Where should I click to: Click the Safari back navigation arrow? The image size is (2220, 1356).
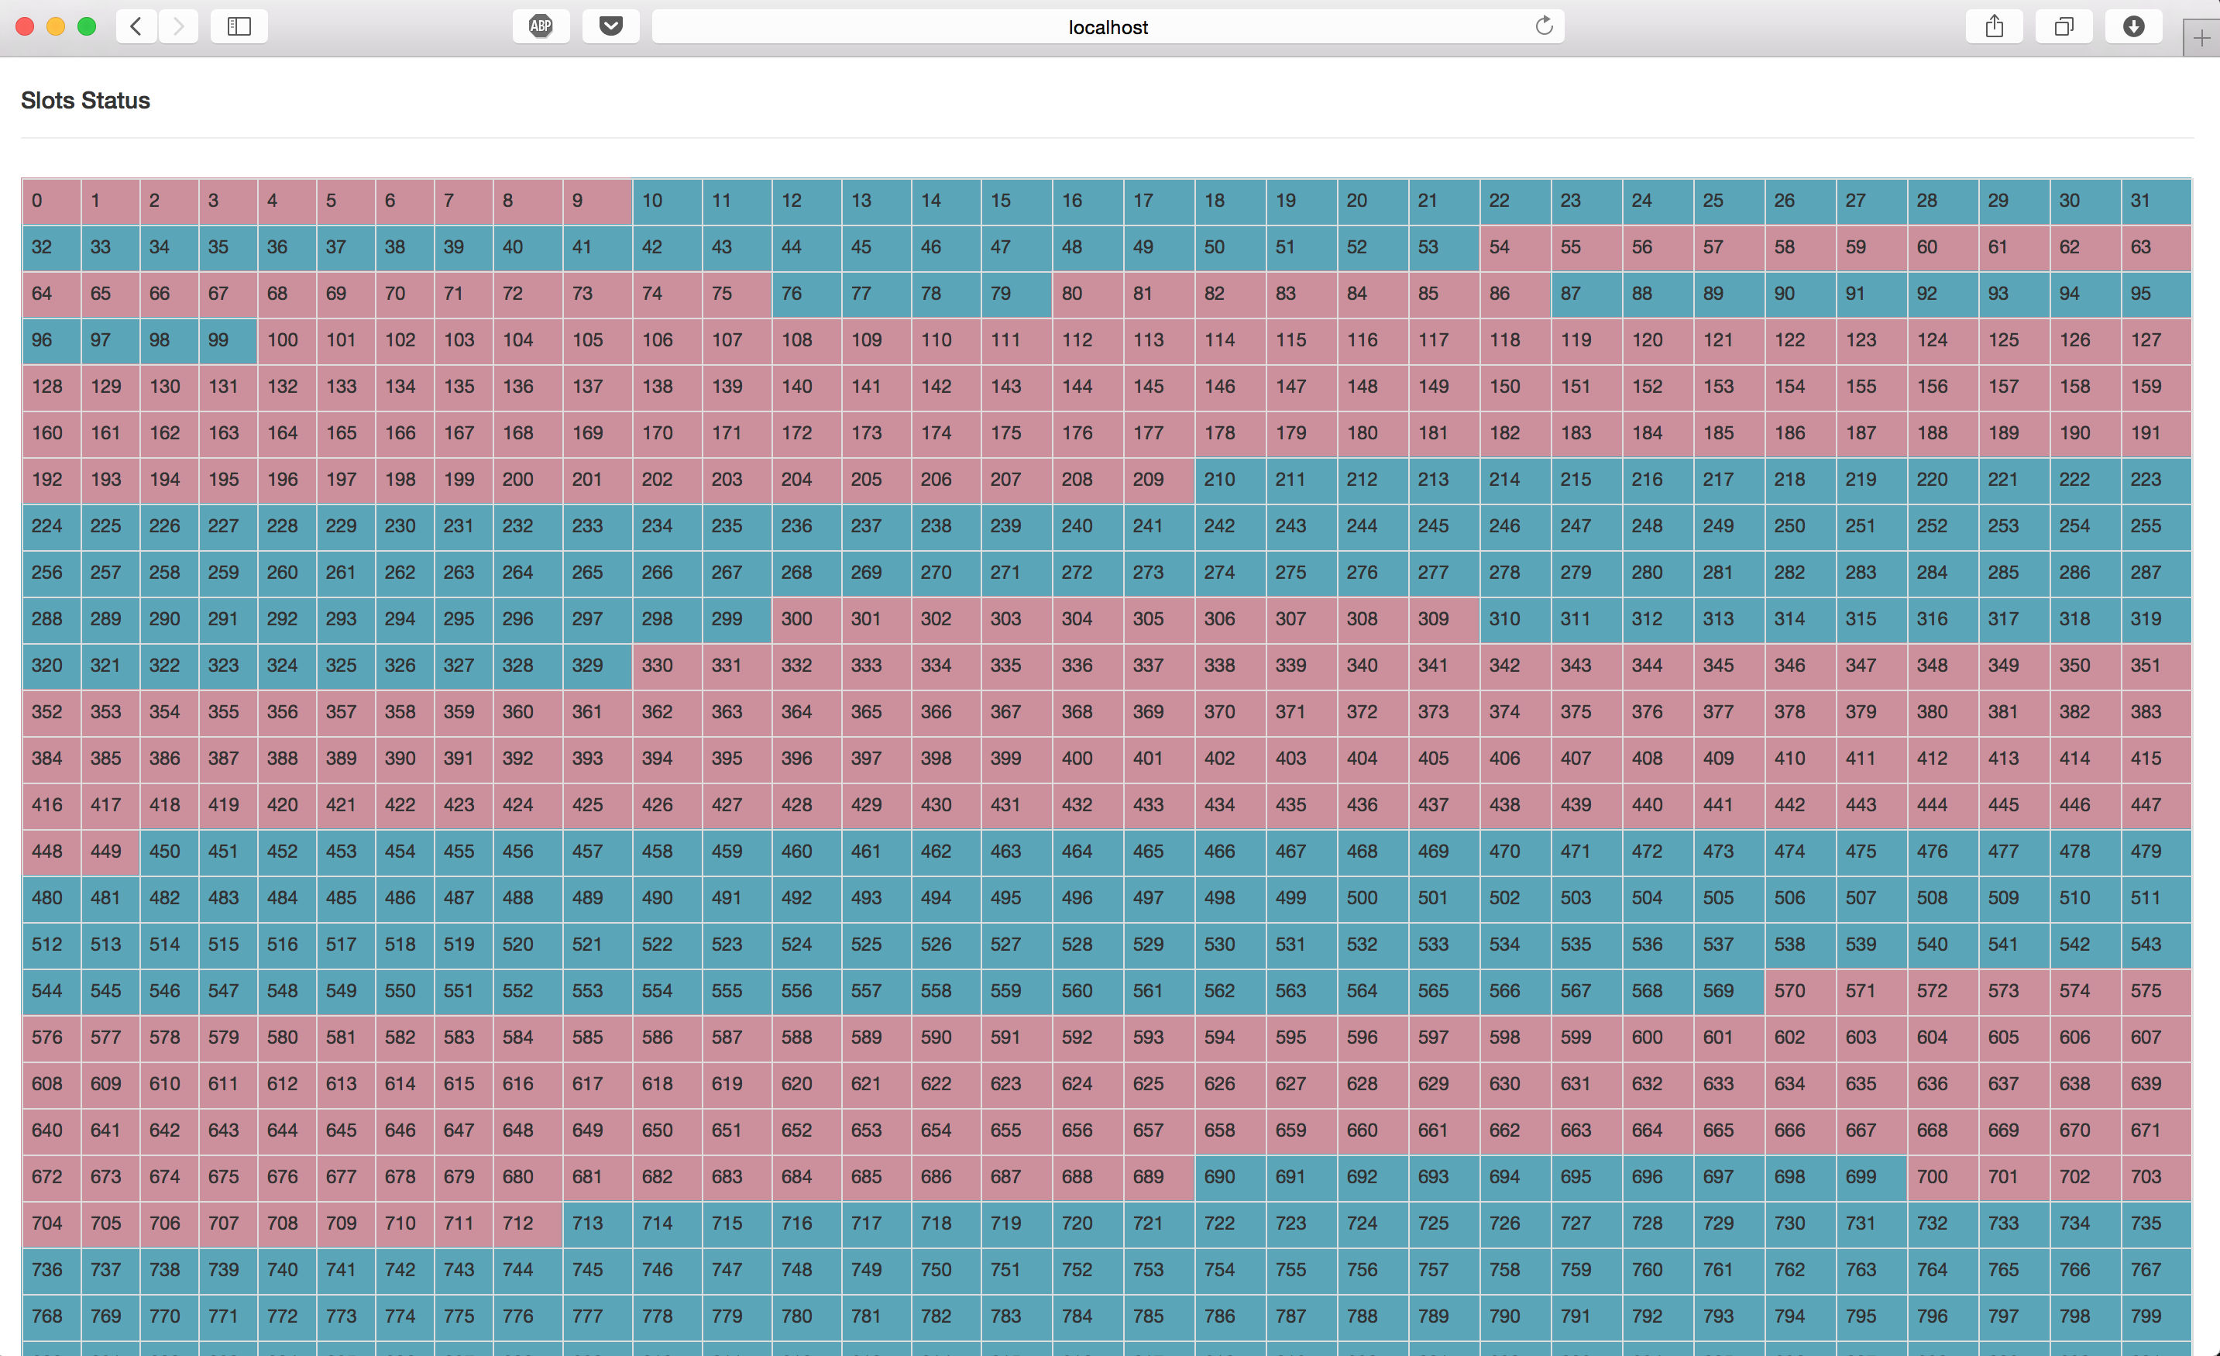click(x=136, y=26)
